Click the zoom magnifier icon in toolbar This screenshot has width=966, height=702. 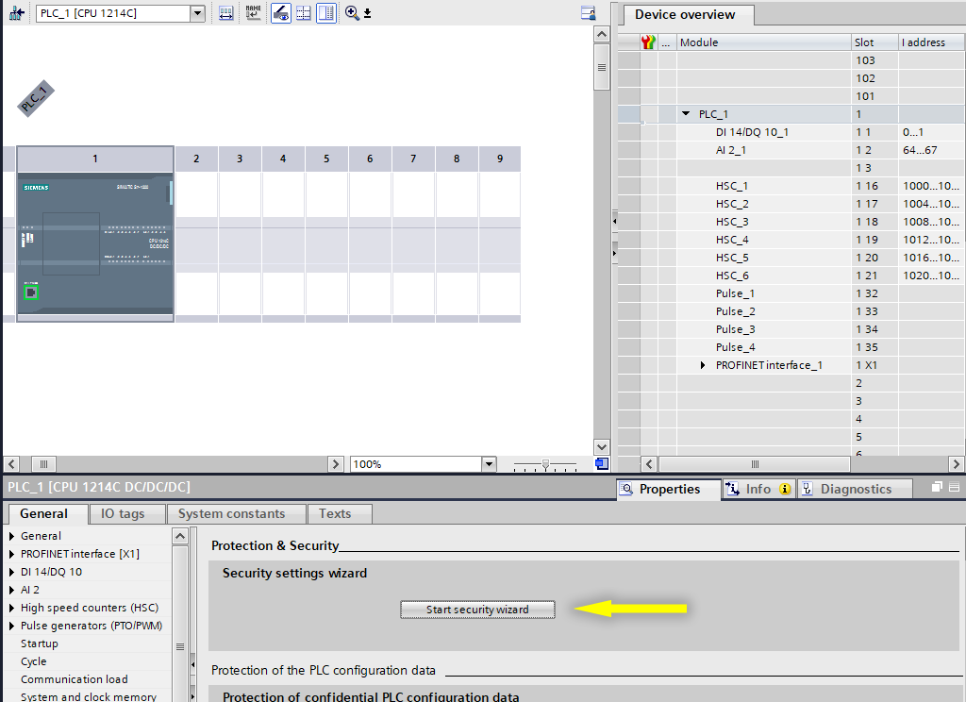pos(352,13)
